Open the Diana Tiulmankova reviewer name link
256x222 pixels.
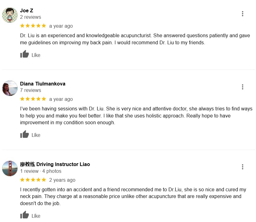[43, 84]
